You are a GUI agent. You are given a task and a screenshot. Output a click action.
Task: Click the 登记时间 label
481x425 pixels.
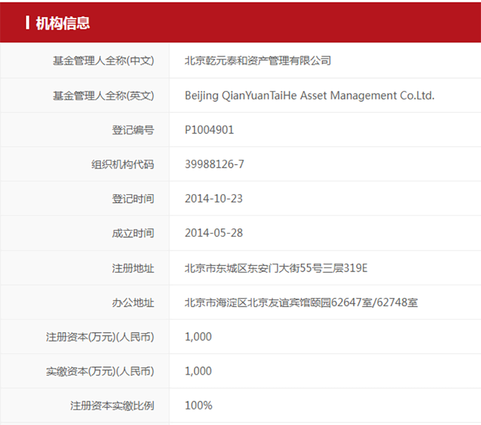[x=133, y=199]
